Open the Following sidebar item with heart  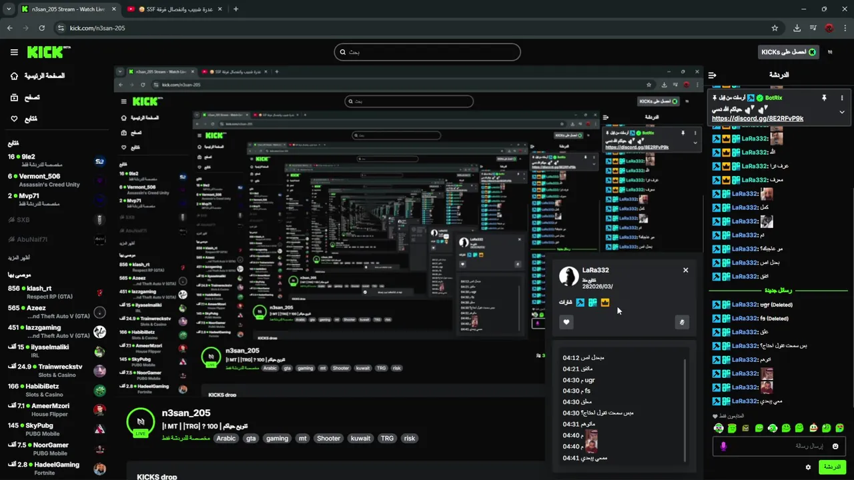click(24, 119)
